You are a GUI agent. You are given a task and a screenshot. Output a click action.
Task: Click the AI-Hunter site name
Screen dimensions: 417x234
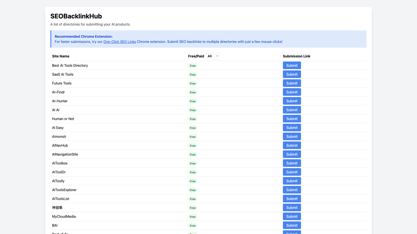(x=60, y=101)
